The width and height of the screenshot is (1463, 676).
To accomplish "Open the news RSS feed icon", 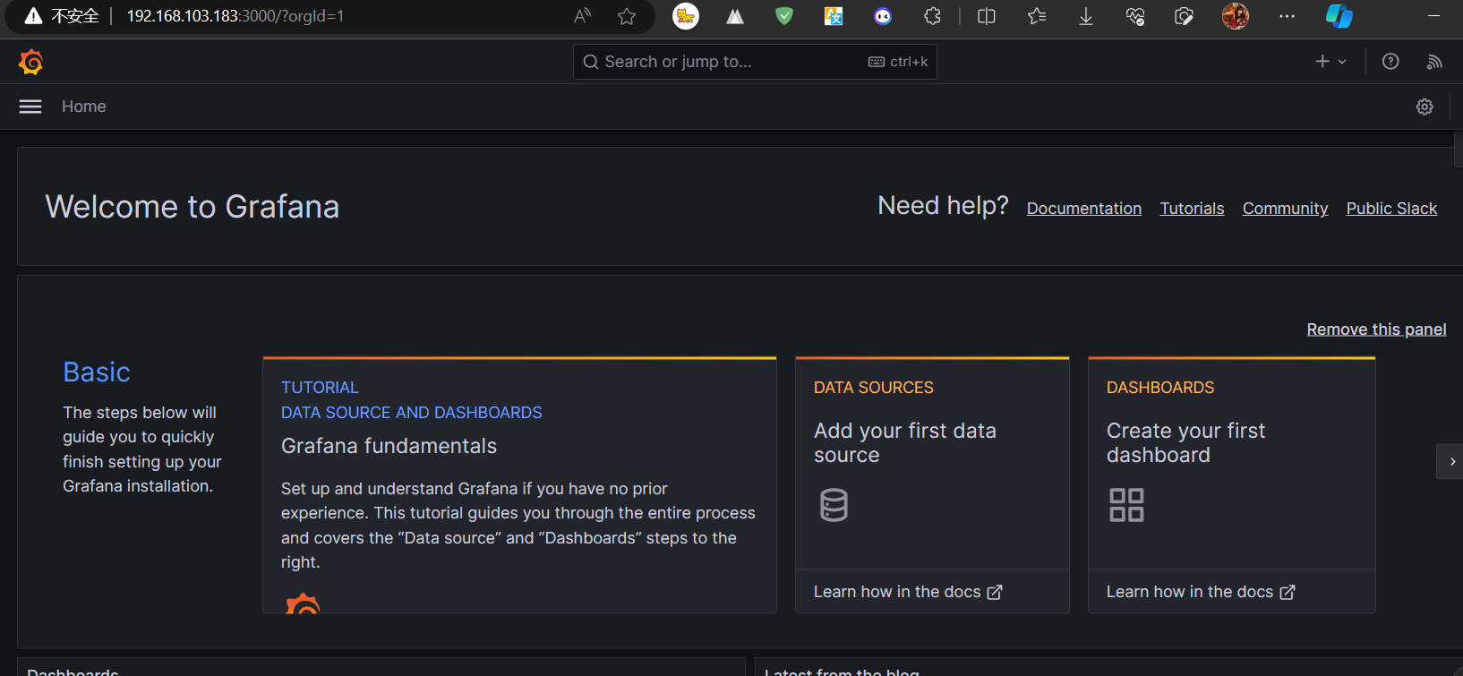I will point(1434,61).
